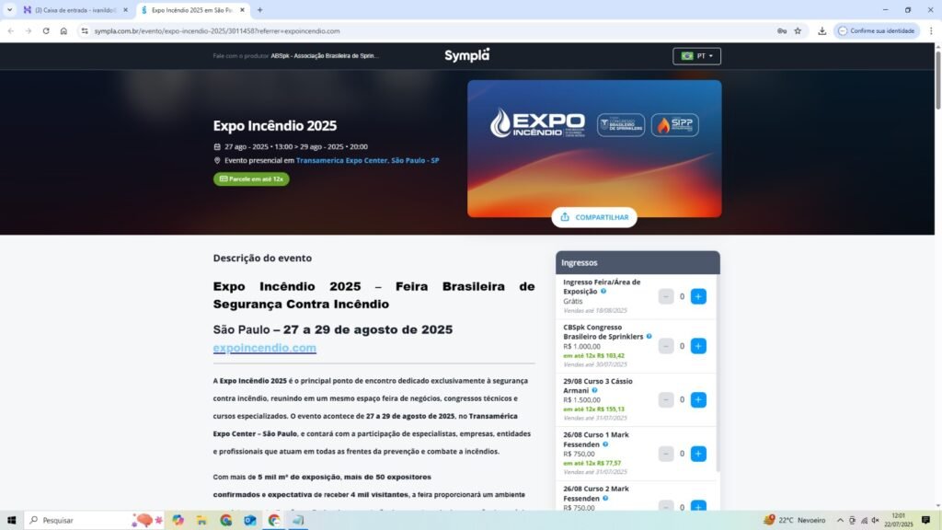This screenshot has height=530, width=942.
Task: Open the weather widget showing 22°C Nevoeiro
Action: point(795,520)
